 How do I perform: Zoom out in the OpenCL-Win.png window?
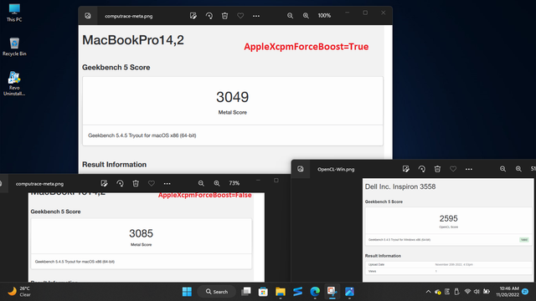(502, 169)
